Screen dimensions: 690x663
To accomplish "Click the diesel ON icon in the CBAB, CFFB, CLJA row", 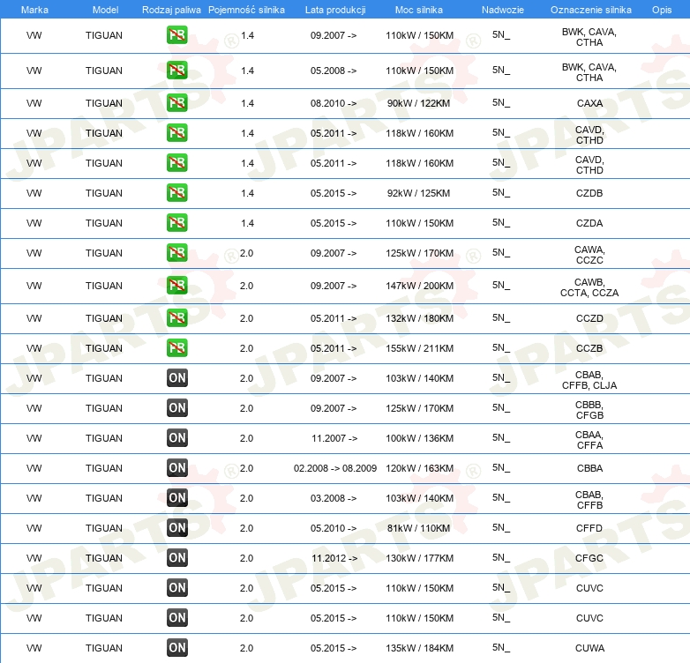I will [x=176, y=377].
